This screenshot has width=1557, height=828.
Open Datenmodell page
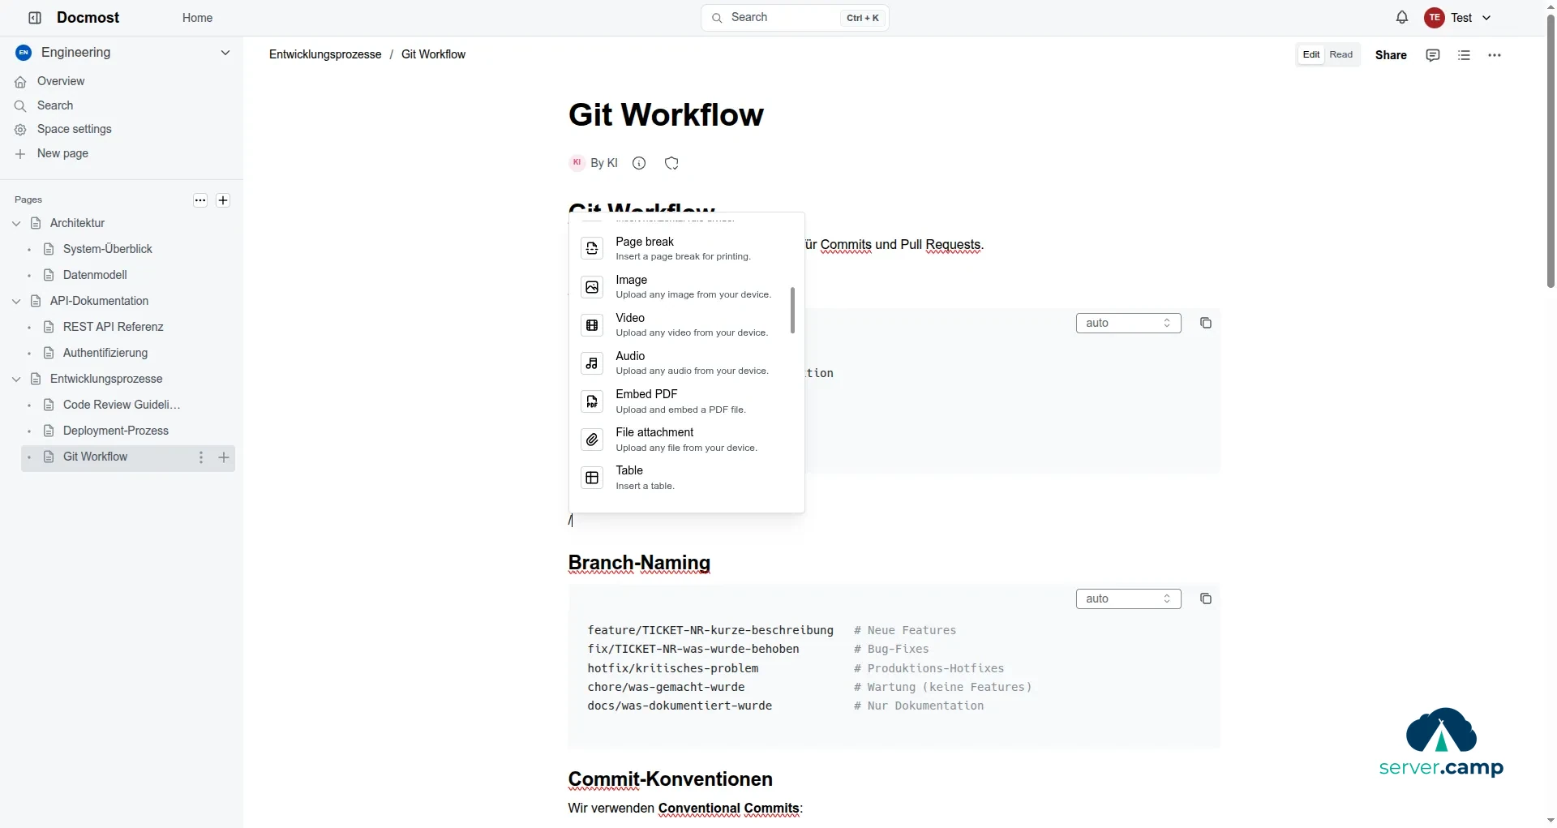[x=95, y=275]
